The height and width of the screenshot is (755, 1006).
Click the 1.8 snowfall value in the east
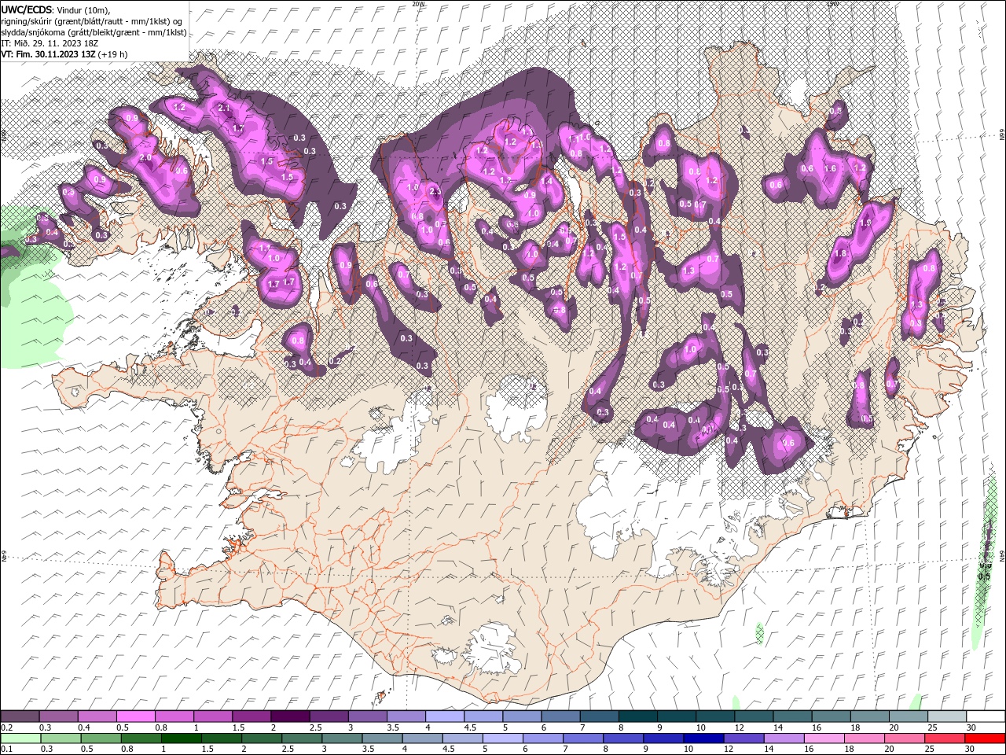(x=840, y=254)
